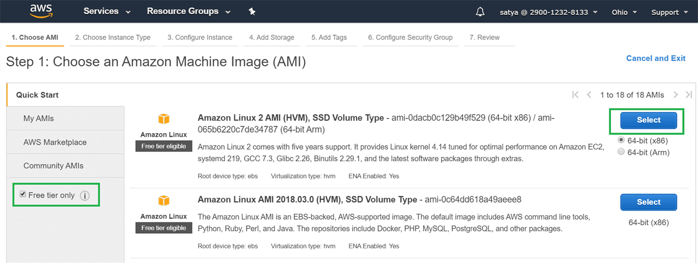Open the Community AMIs section
The width and height of the screenshot is (698, 263).
[x=53, y=166]
